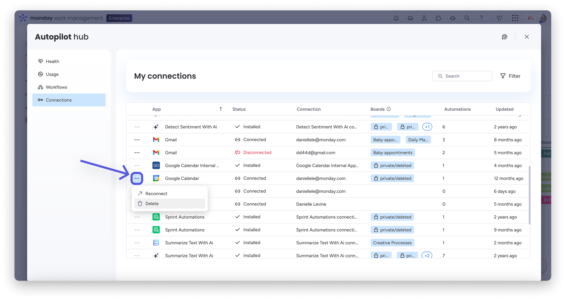Open the Daily Ma... board chip
The image size is (566, 300).
tap(418, 140)
